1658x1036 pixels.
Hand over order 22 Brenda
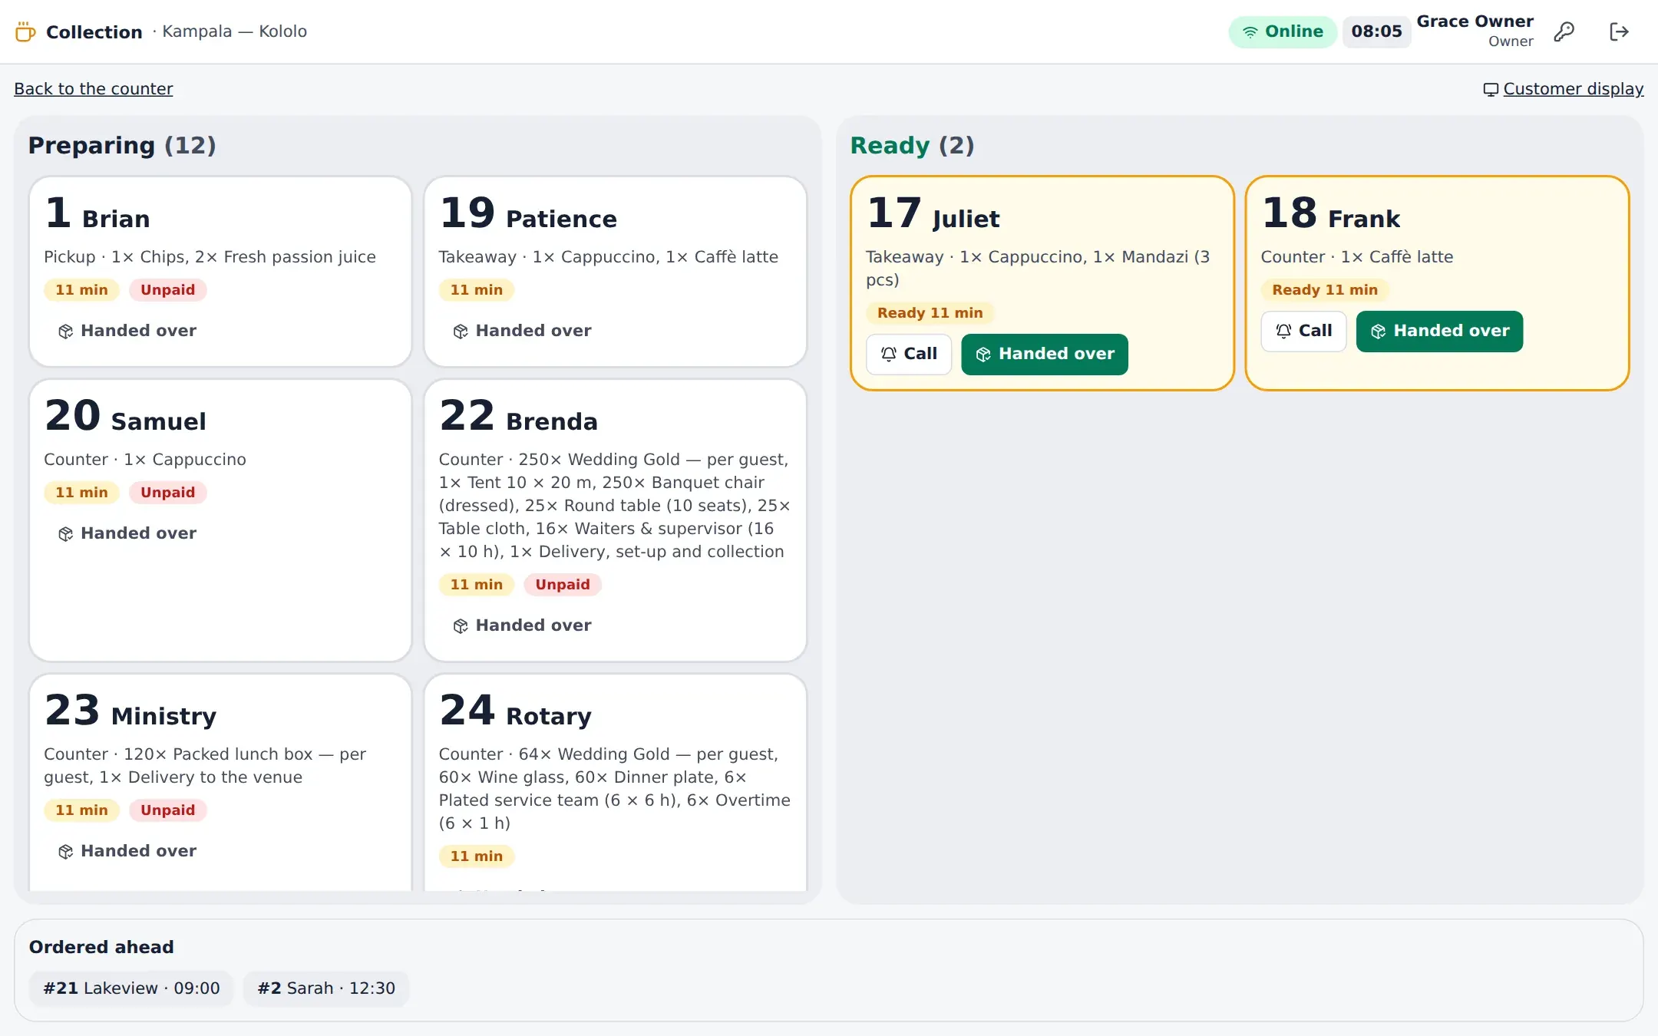pos(522,625)
